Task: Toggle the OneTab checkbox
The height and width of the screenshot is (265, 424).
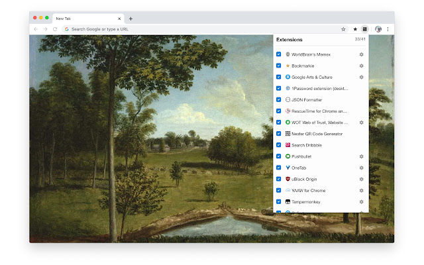Action: (278, 168)
